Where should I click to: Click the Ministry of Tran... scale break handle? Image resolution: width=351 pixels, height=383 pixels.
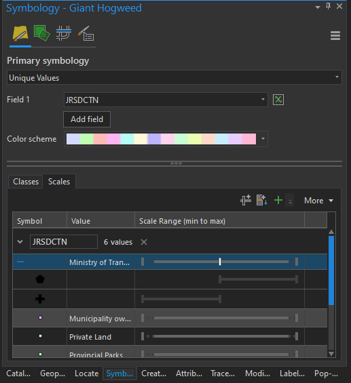220,262
